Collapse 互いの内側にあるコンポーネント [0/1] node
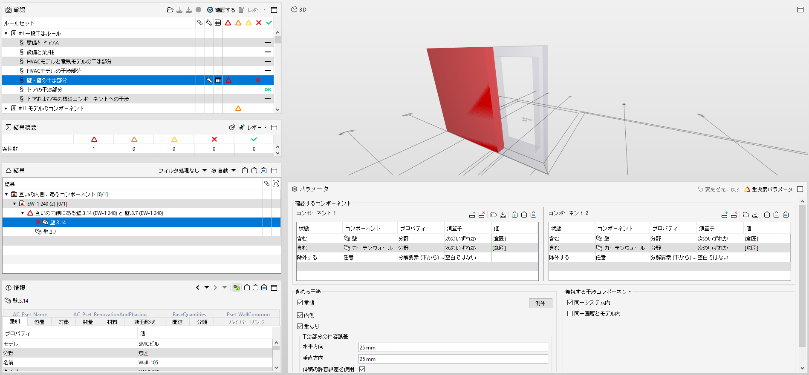 tap(6, 194)
